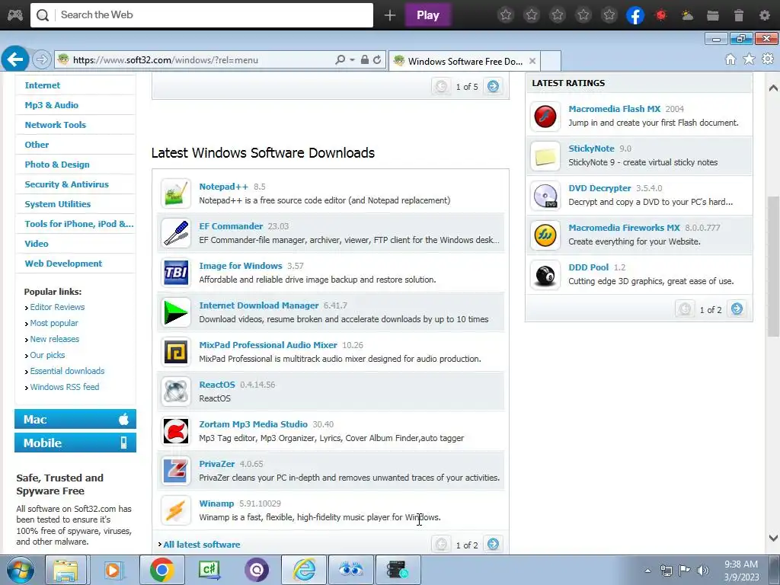
Task: Open the weather icon in top toolbar
Action: (687, 15)
